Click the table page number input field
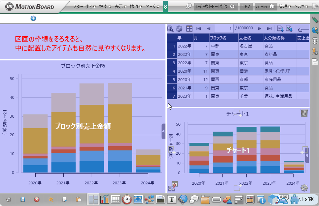The height and width of the screenshot is (206, 319). click(224, 29)
